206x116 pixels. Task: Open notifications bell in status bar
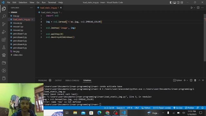[202, 108]
